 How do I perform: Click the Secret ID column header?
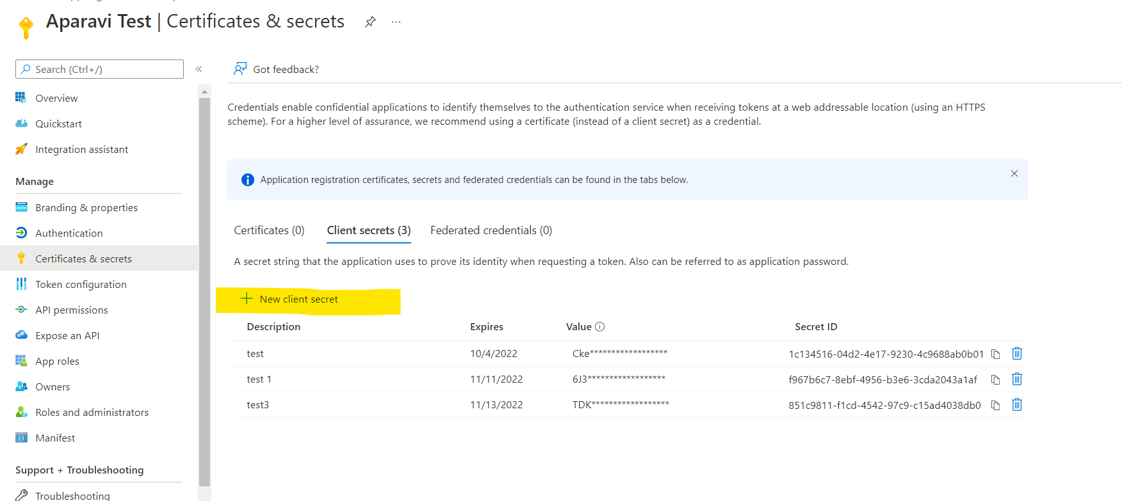(816, 326)
